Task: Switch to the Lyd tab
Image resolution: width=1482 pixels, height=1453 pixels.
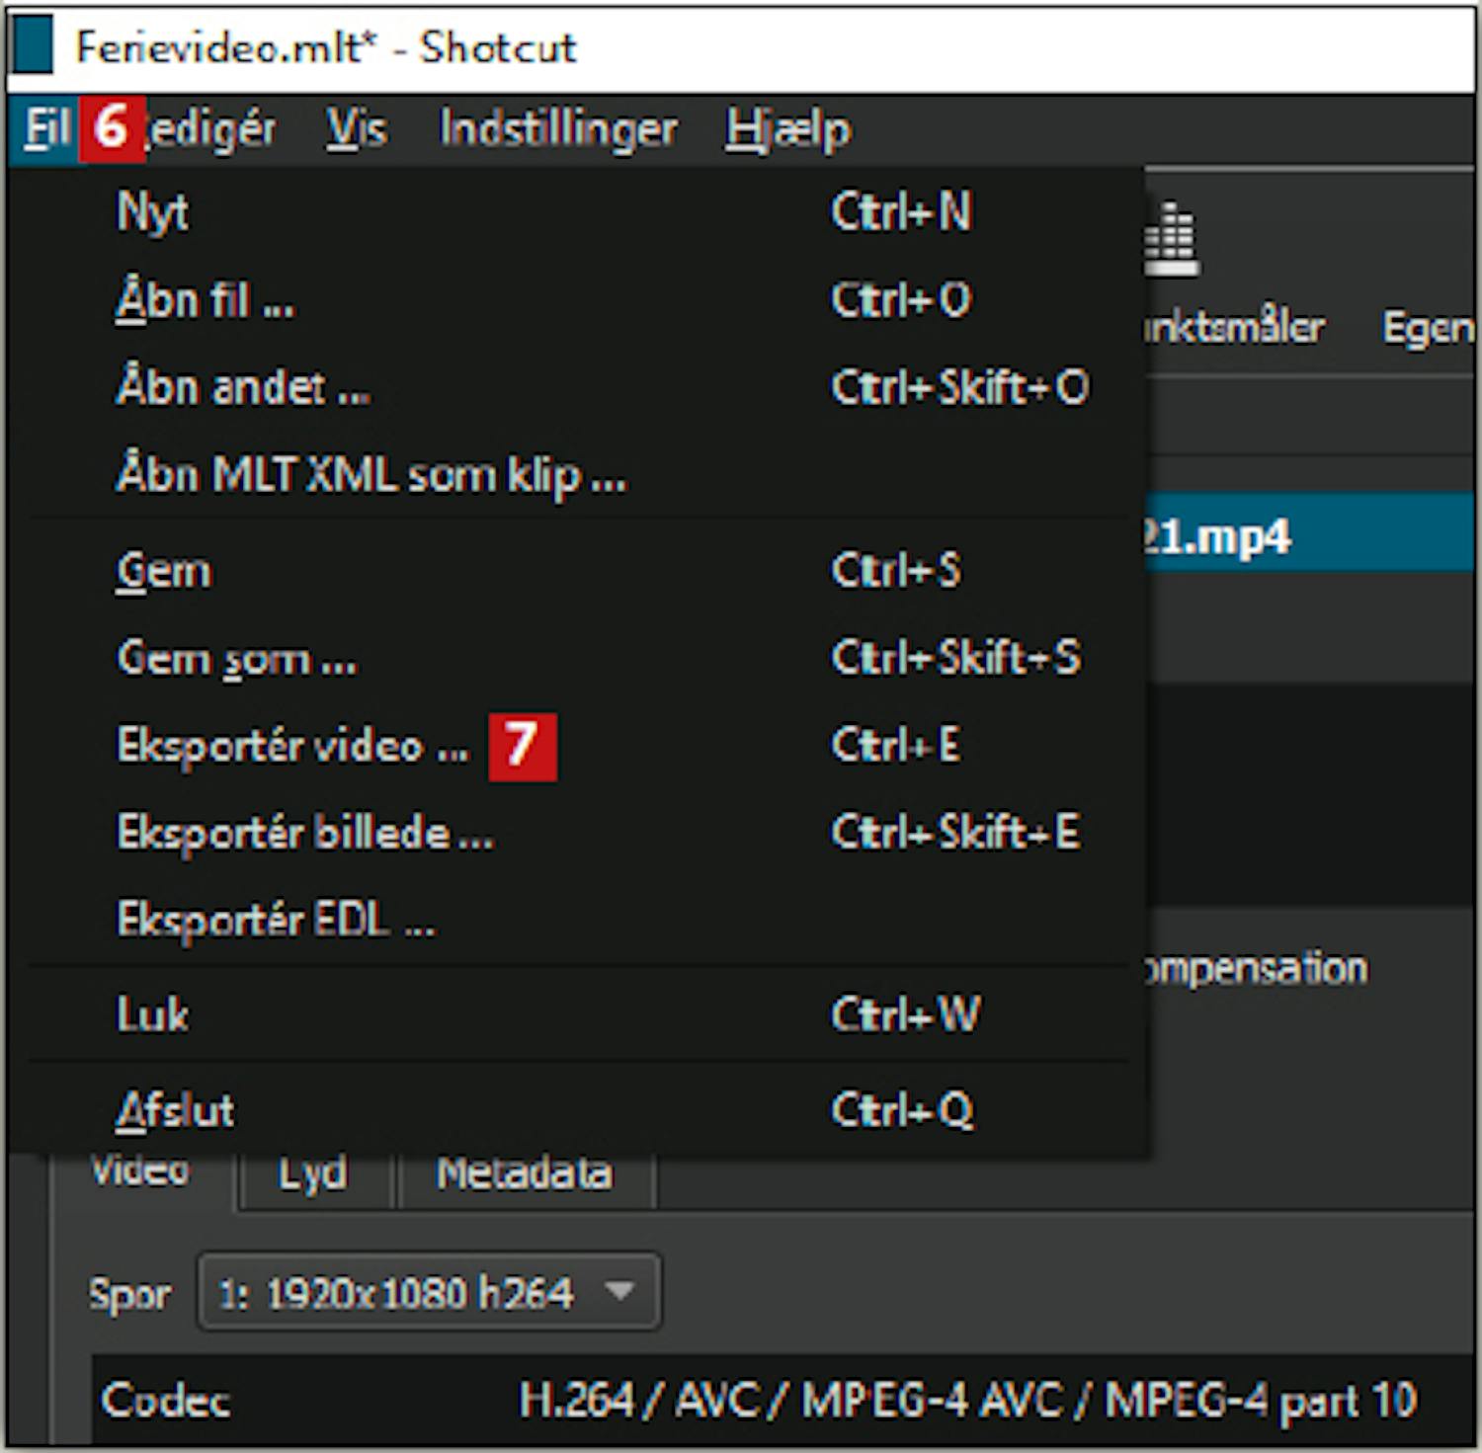Action: [313, 1175]
